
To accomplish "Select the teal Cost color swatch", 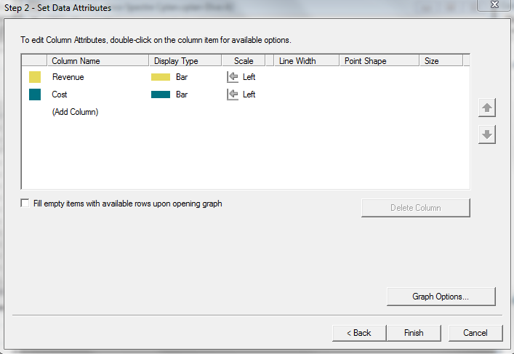I will coord(35,94).
